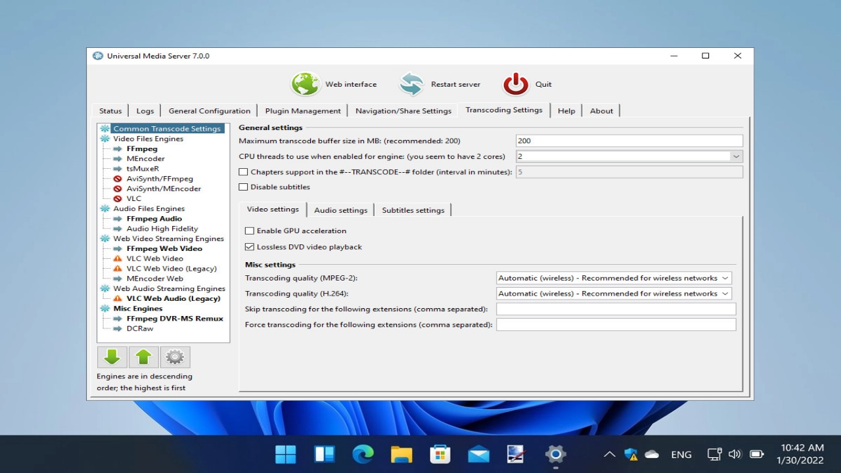Click the ENG language indicator
841x473 pixels.
point(681,455)
